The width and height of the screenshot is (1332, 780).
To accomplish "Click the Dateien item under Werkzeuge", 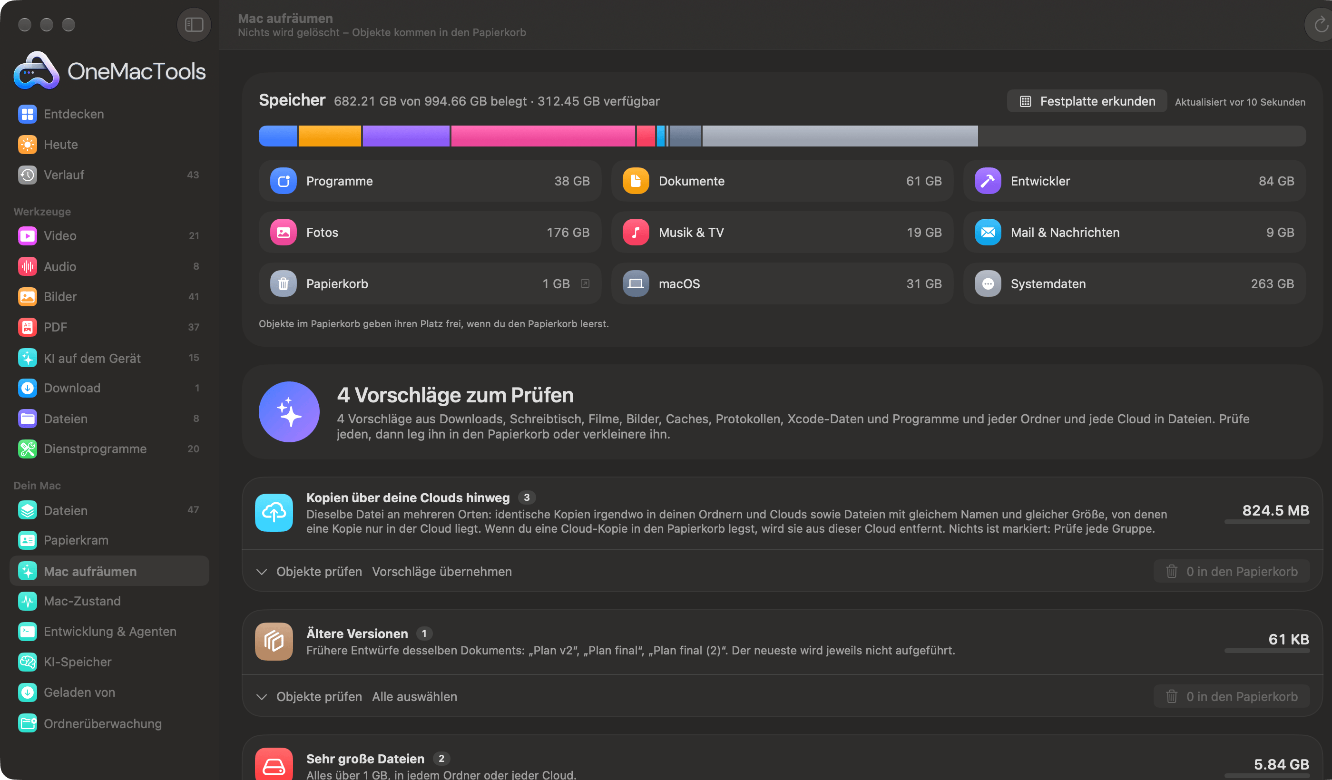I will [x=109, y=419].
